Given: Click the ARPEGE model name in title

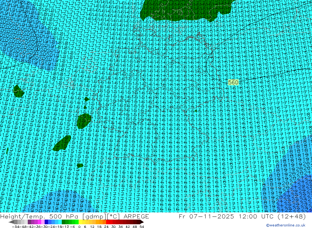Looking at the screenshot, I should click(136, 216).
